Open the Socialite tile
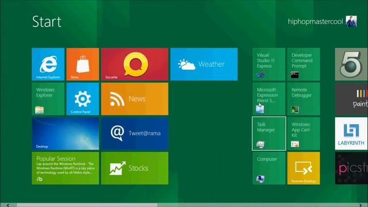368x207 pixels. click(135, 64)
